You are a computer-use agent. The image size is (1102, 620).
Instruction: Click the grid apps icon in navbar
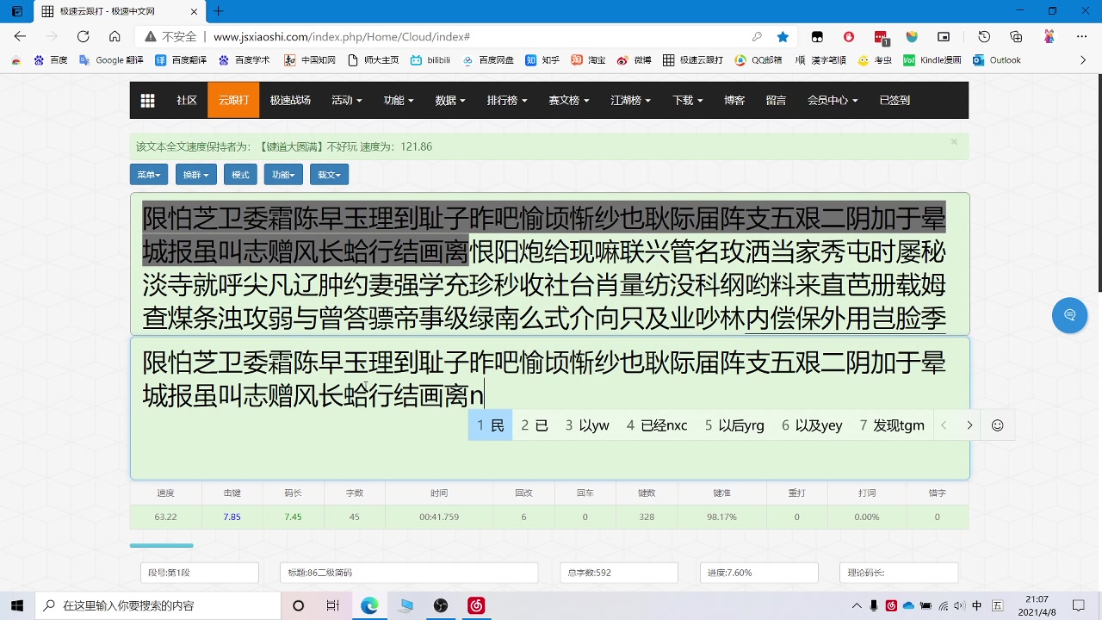coord(147,100)
